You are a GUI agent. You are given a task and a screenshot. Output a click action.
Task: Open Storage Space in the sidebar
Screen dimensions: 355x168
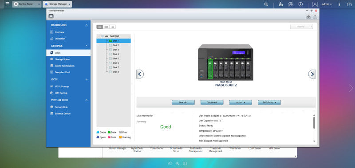pyautogui.click(x=68, y=59)
